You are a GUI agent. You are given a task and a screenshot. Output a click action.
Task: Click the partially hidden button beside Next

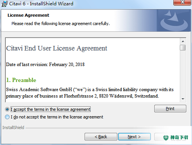click(x=158, y=137)
